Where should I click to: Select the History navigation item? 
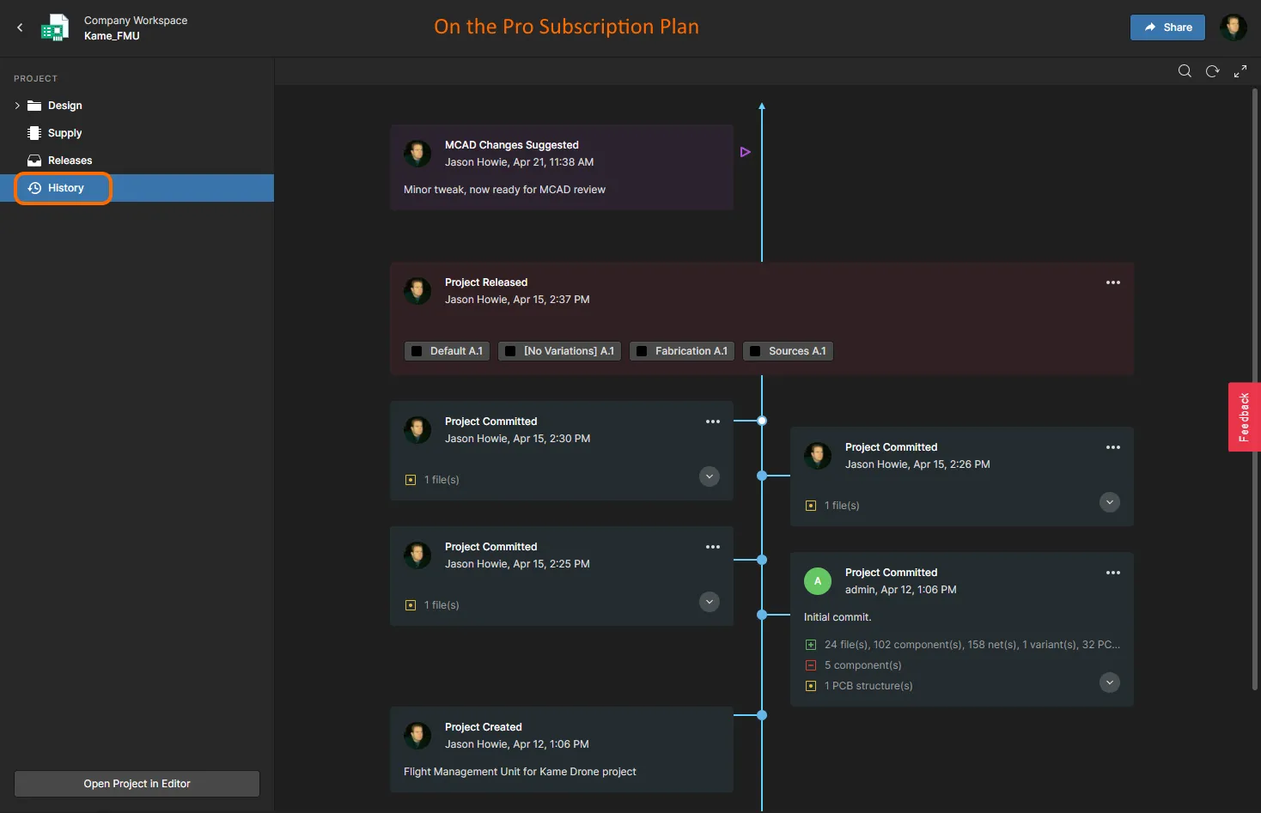(65, 188)
